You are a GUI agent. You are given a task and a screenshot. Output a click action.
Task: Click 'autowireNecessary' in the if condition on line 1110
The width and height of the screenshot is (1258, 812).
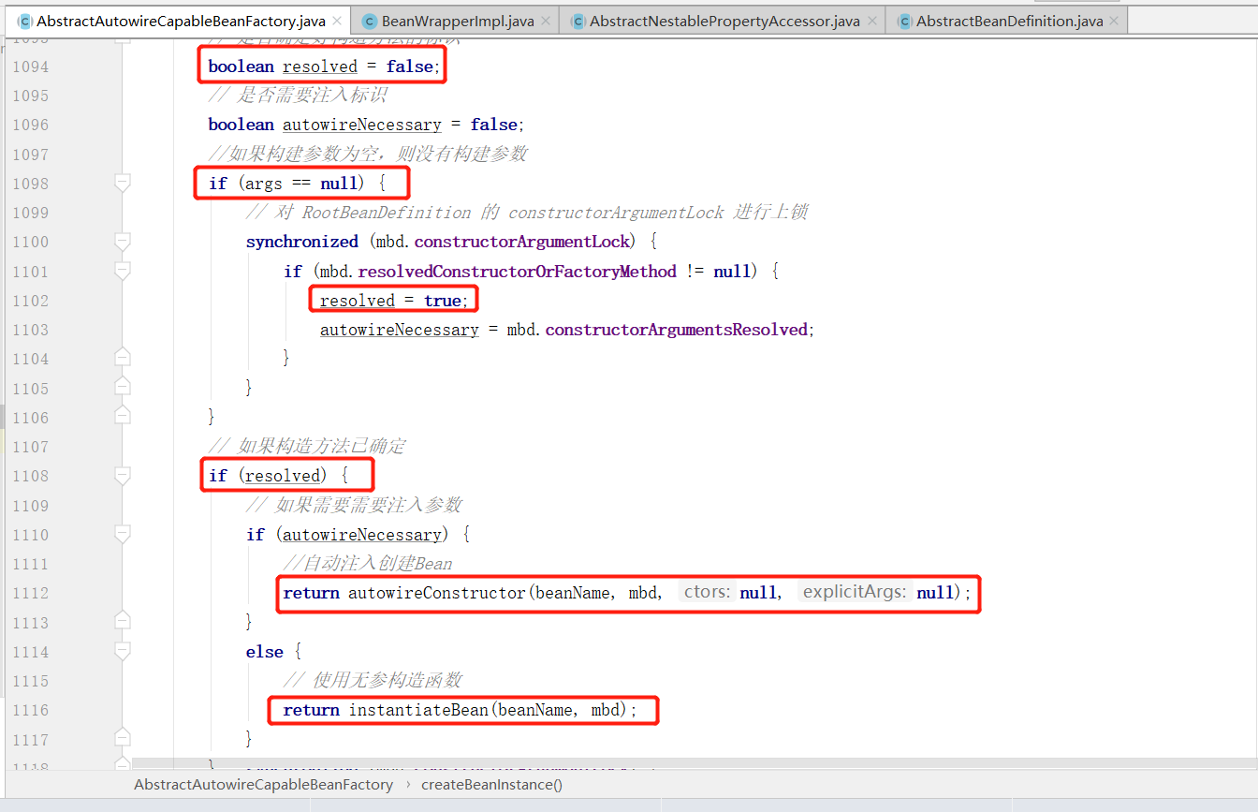coord(361,535)
